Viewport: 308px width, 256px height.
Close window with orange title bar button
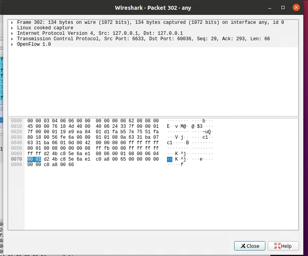[x=296, y=8]
